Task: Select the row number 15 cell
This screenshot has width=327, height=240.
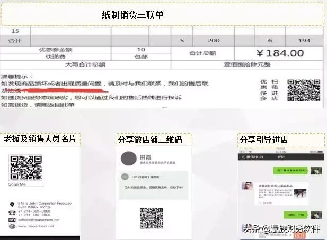Action: click(x=15, y=31)
